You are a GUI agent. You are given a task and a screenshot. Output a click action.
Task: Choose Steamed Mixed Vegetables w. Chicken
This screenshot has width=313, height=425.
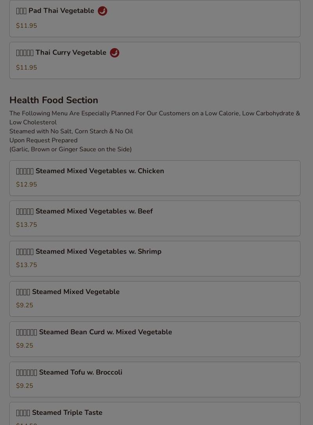pos(155,178)
